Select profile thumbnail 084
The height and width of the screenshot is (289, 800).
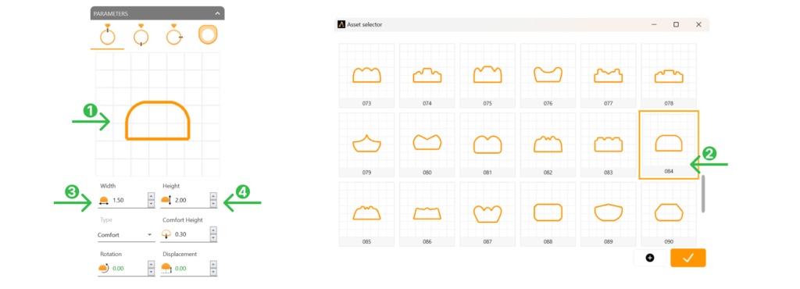click(x=669, y=144)
